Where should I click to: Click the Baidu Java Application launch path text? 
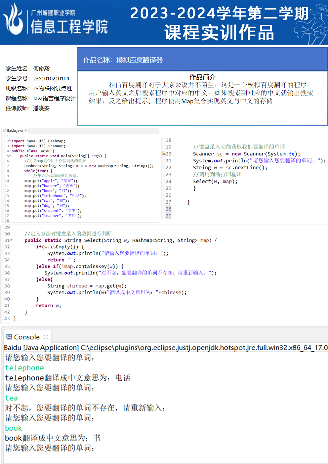tap(165, 348)
